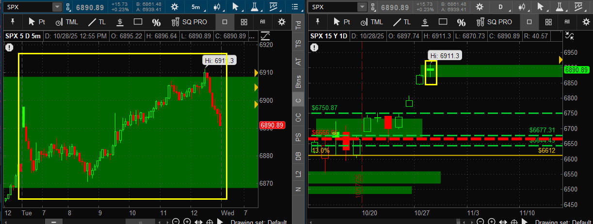Switch left chart to single-square layout

click(224, 22)
